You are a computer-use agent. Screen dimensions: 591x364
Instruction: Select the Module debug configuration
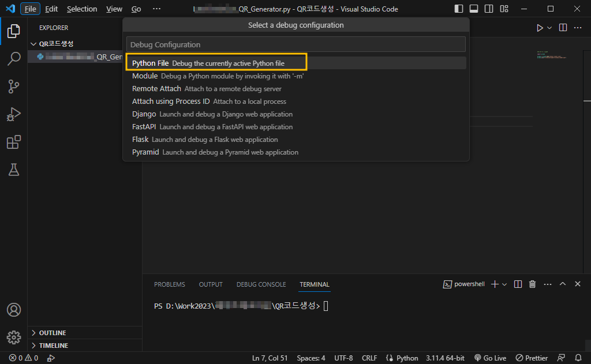click(296, 76)
